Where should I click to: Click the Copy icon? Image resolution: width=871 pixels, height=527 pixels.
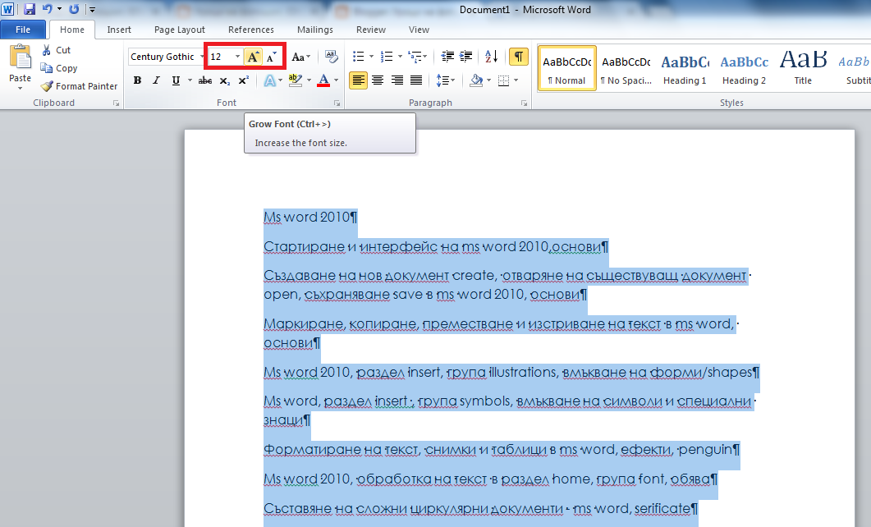click(47, 68)
